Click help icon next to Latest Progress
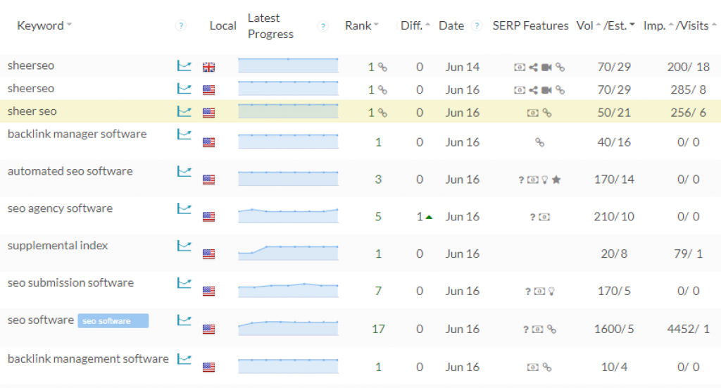Screen dimensions: 721x388 point(323,26)
